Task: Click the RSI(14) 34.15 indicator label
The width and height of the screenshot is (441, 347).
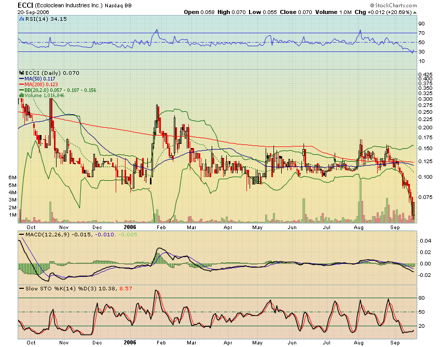Action: 46,19
